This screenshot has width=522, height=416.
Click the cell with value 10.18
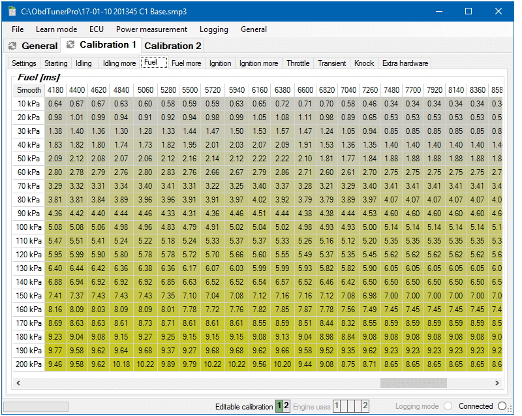click(x=121, y=364)
